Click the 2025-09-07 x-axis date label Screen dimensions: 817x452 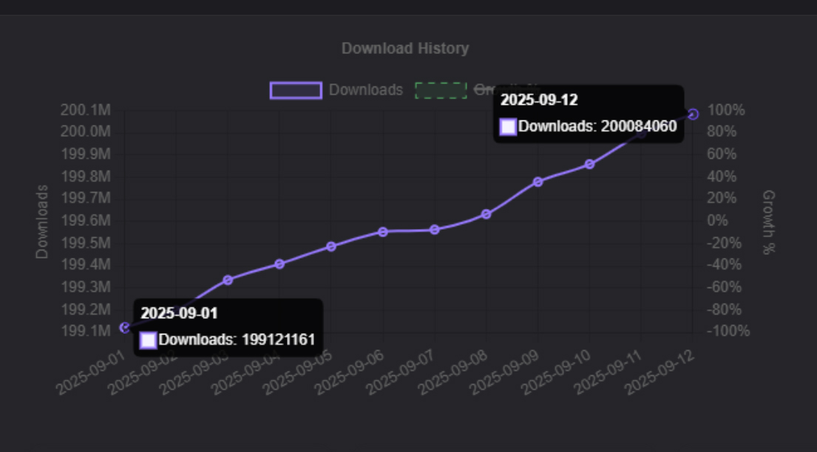click(401, 371)
